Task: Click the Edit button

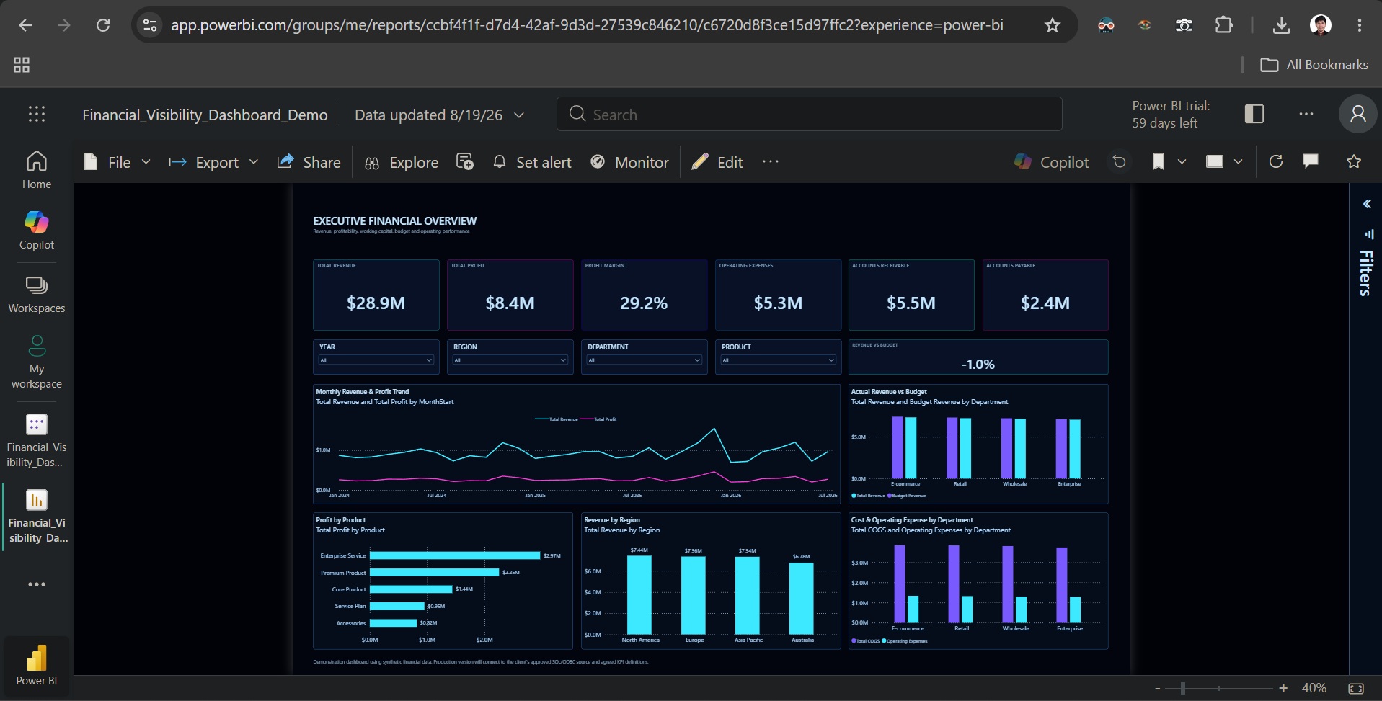Action: [x=717, y=162]
